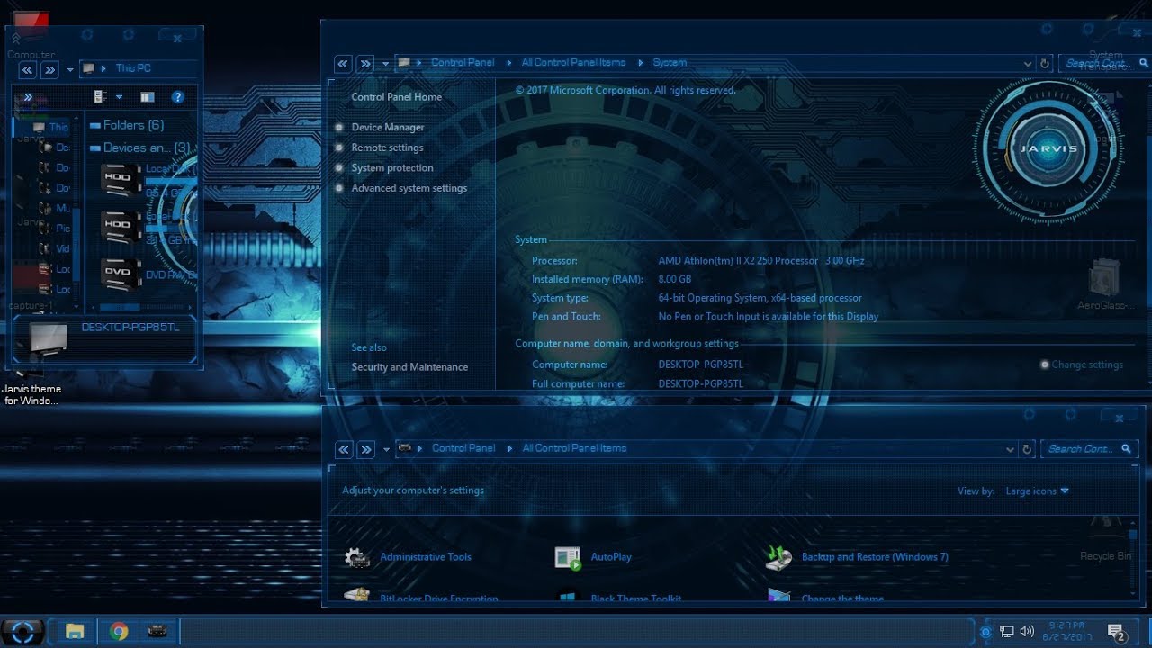Expand the arrow after Control Panel in System breadcrumb
1152x648 pixels.
(508, 63)
